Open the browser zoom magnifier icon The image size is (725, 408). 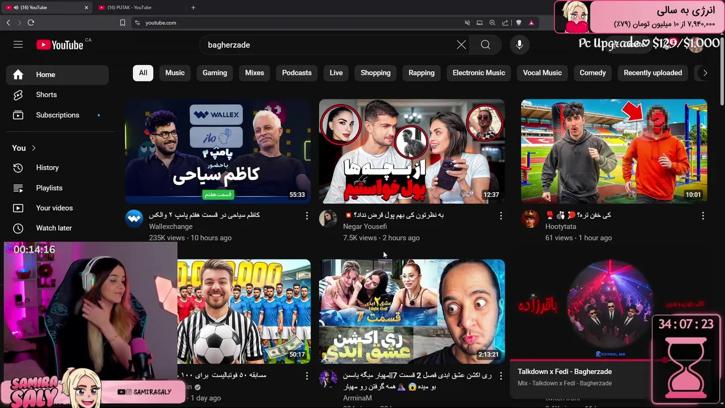click(x=492, y=23)
